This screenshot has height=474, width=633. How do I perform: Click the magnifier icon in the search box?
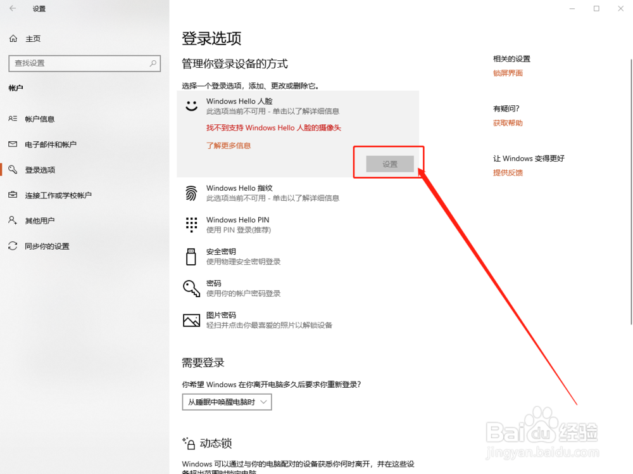153,63
